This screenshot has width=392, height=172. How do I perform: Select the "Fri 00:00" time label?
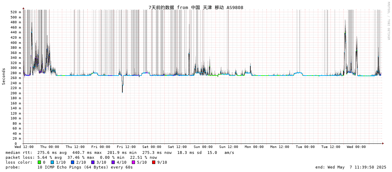tap(101, 147)
